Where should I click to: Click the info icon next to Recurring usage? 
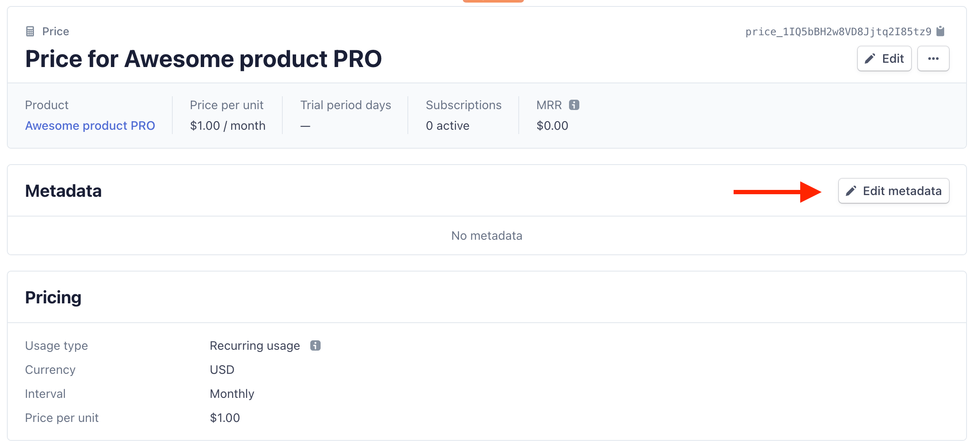(315, 345)
